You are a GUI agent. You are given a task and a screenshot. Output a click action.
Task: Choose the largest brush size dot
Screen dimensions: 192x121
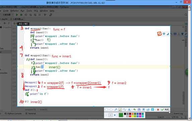[x=115, y=115]
